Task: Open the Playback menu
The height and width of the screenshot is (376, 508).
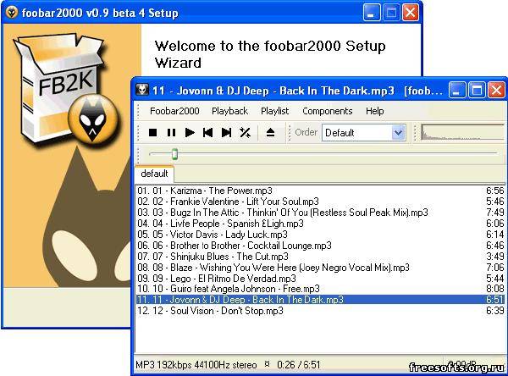Action: pos(229,111)
